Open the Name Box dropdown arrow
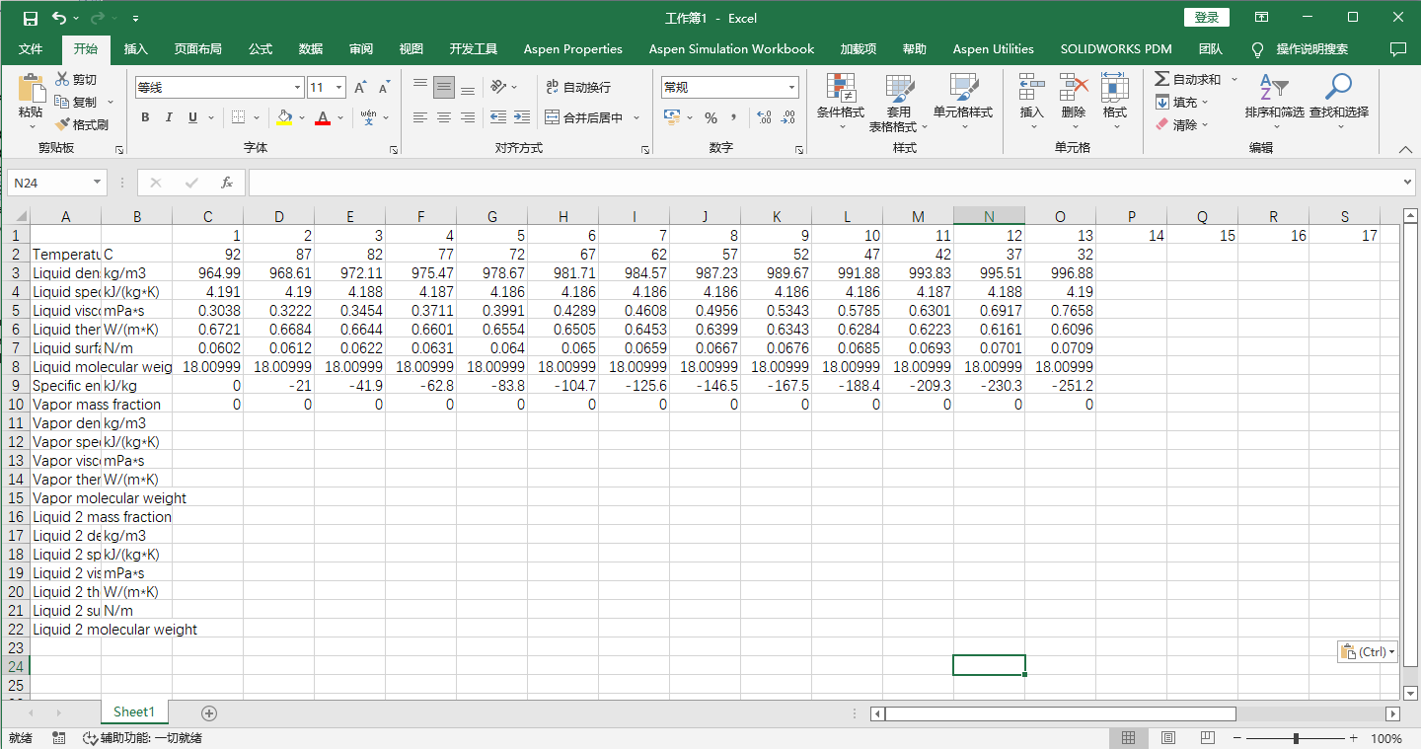The image size is (1421, 749). (x=97, y=183)
